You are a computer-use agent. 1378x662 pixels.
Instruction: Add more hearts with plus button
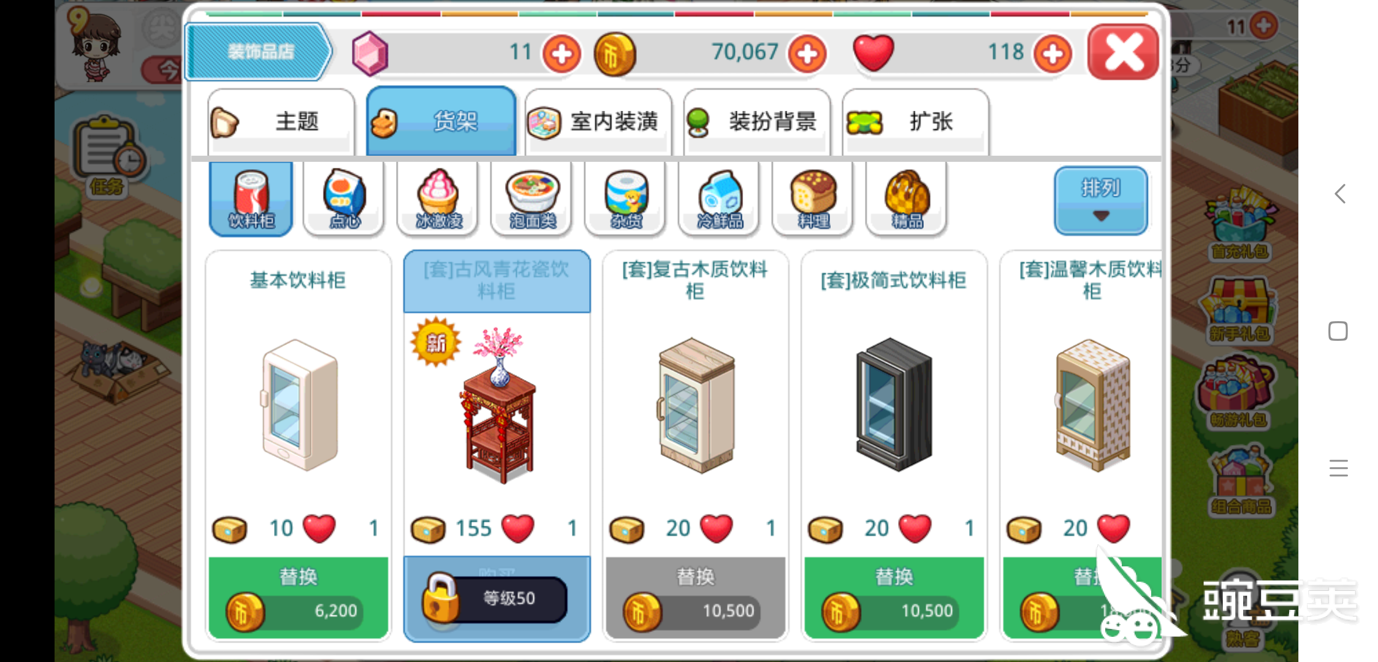click(x=1053, y=54)
